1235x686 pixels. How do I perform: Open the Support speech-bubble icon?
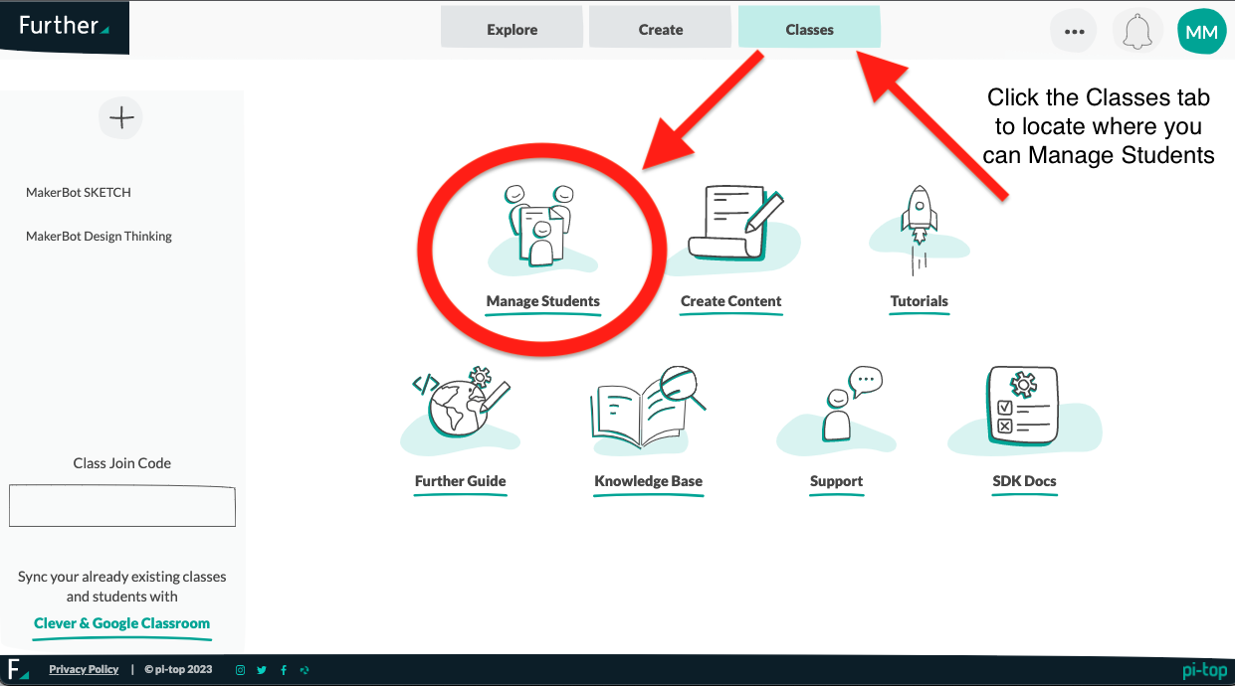point(836,410)
